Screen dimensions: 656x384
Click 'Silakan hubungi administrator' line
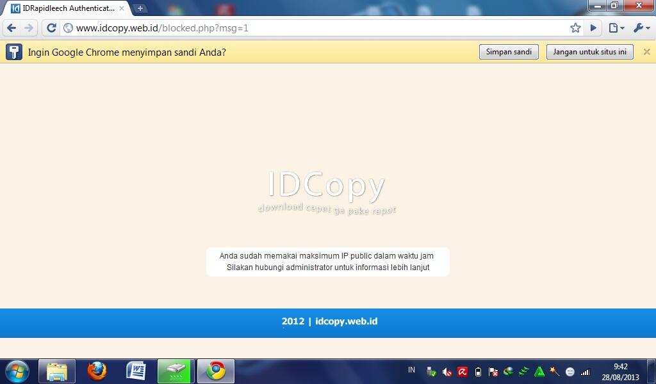pyautogui.click(x=328, y=268)
